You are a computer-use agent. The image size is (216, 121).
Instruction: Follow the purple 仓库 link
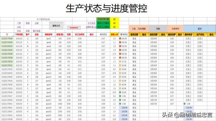pos(37,23)
